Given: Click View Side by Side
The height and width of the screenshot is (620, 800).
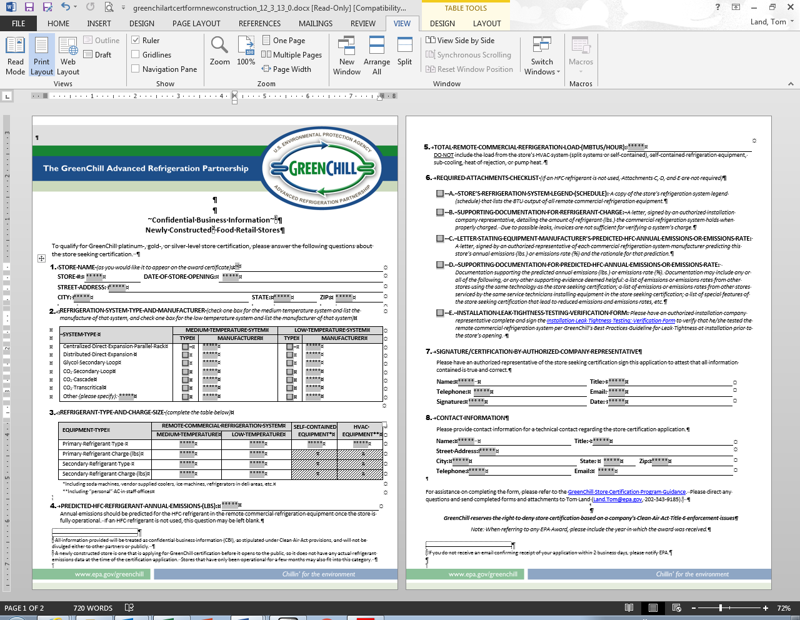Looking at the screenshot, I should click(x=460, y=40).
